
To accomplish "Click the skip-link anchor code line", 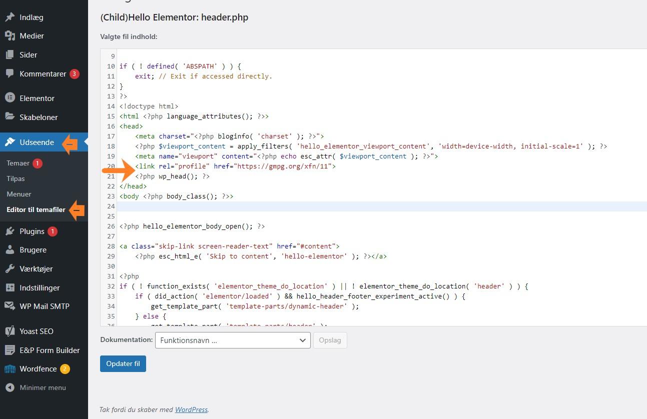I will click(229, 246).
